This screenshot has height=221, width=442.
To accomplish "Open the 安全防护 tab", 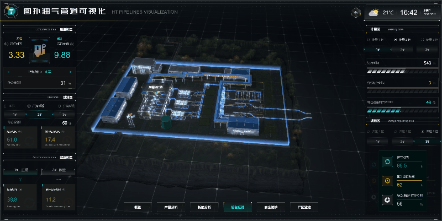I will coord(271,207).
